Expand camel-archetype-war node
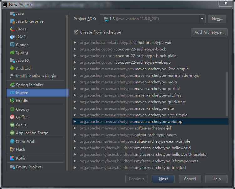Screen dimensions: 235x189 point(75,43)
